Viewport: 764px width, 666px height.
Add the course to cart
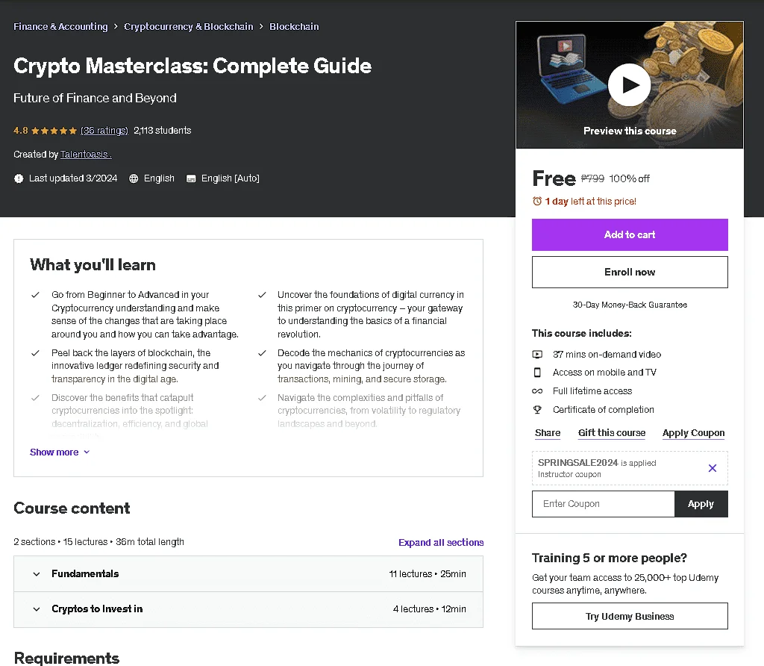[x=630, y=234]
